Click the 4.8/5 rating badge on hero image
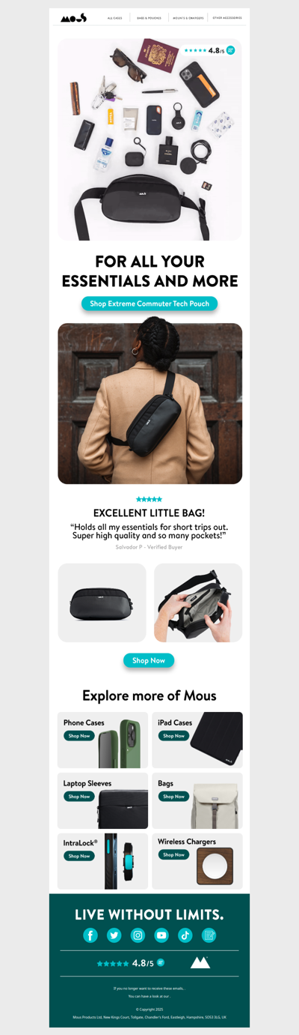299x1035 pixels. [209, 50]
